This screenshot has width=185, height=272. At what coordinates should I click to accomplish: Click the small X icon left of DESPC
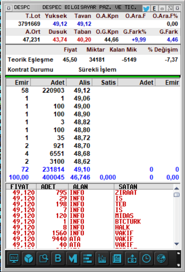[9, 8]
